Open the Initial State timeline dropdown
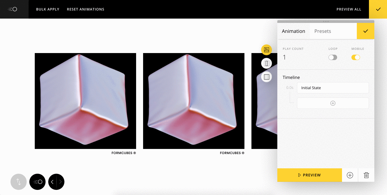Viewport: 387px width, 195px height. click(333, 88)
